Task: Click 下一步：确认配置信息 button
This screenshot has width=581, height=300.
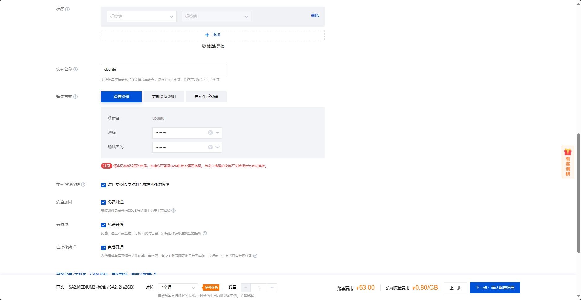Action: point(495,288)
